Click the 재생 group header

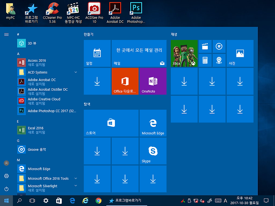pos(174,34)
